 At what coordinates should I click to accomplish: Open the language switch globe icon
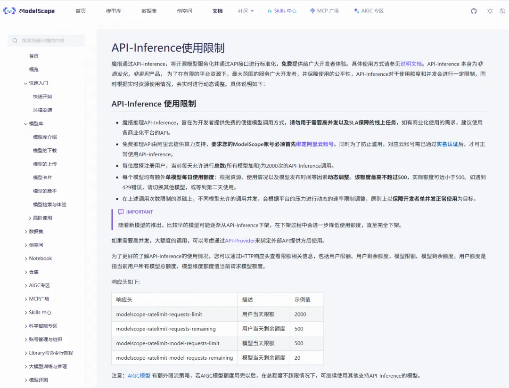pyautogui.click(x=502, y=11)
